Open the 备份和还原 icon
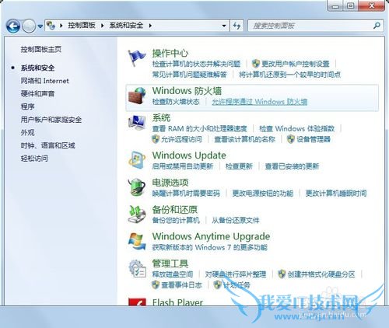 point(137,215)
